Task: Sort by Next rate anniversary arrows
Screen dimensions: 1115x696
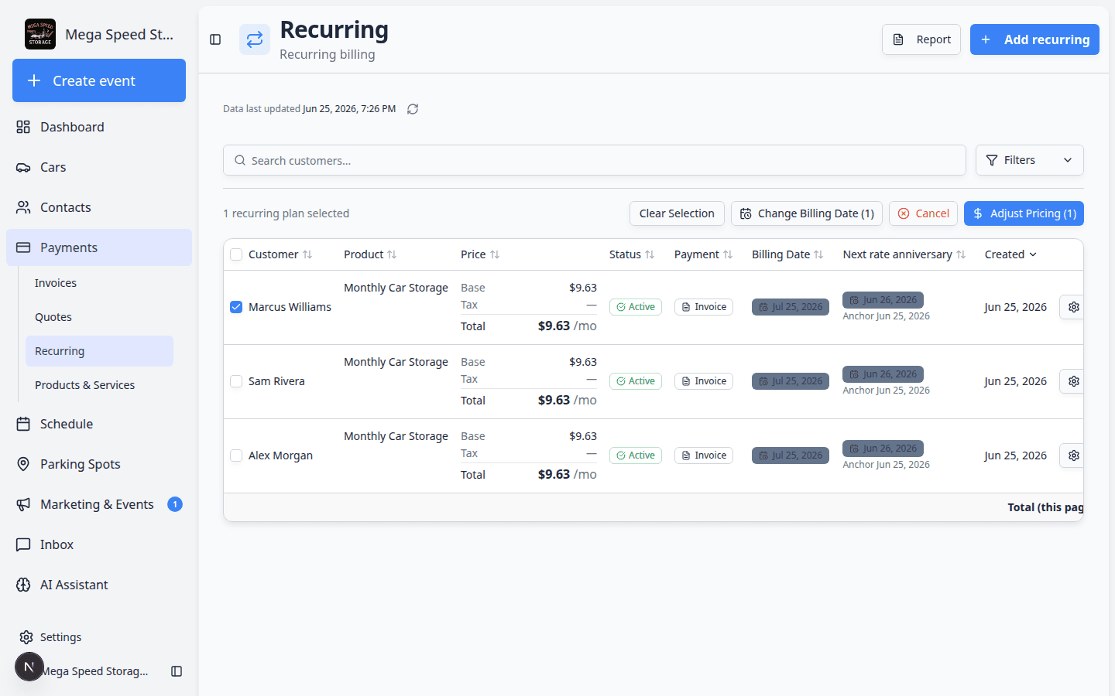Action: pyautogui.click(x=961, y=254)
